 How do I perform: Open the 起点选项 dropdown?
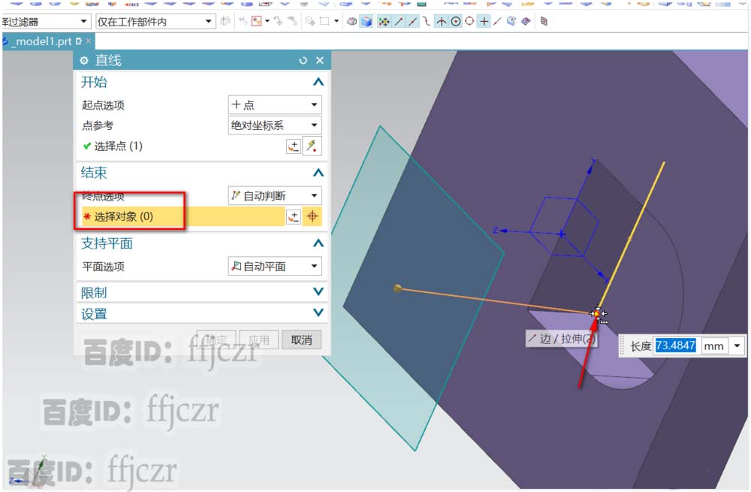click(x=274, y=104)
